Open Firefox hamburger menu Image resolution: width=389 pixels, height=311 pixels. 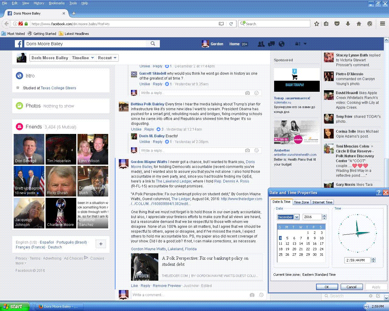point(383,24)
